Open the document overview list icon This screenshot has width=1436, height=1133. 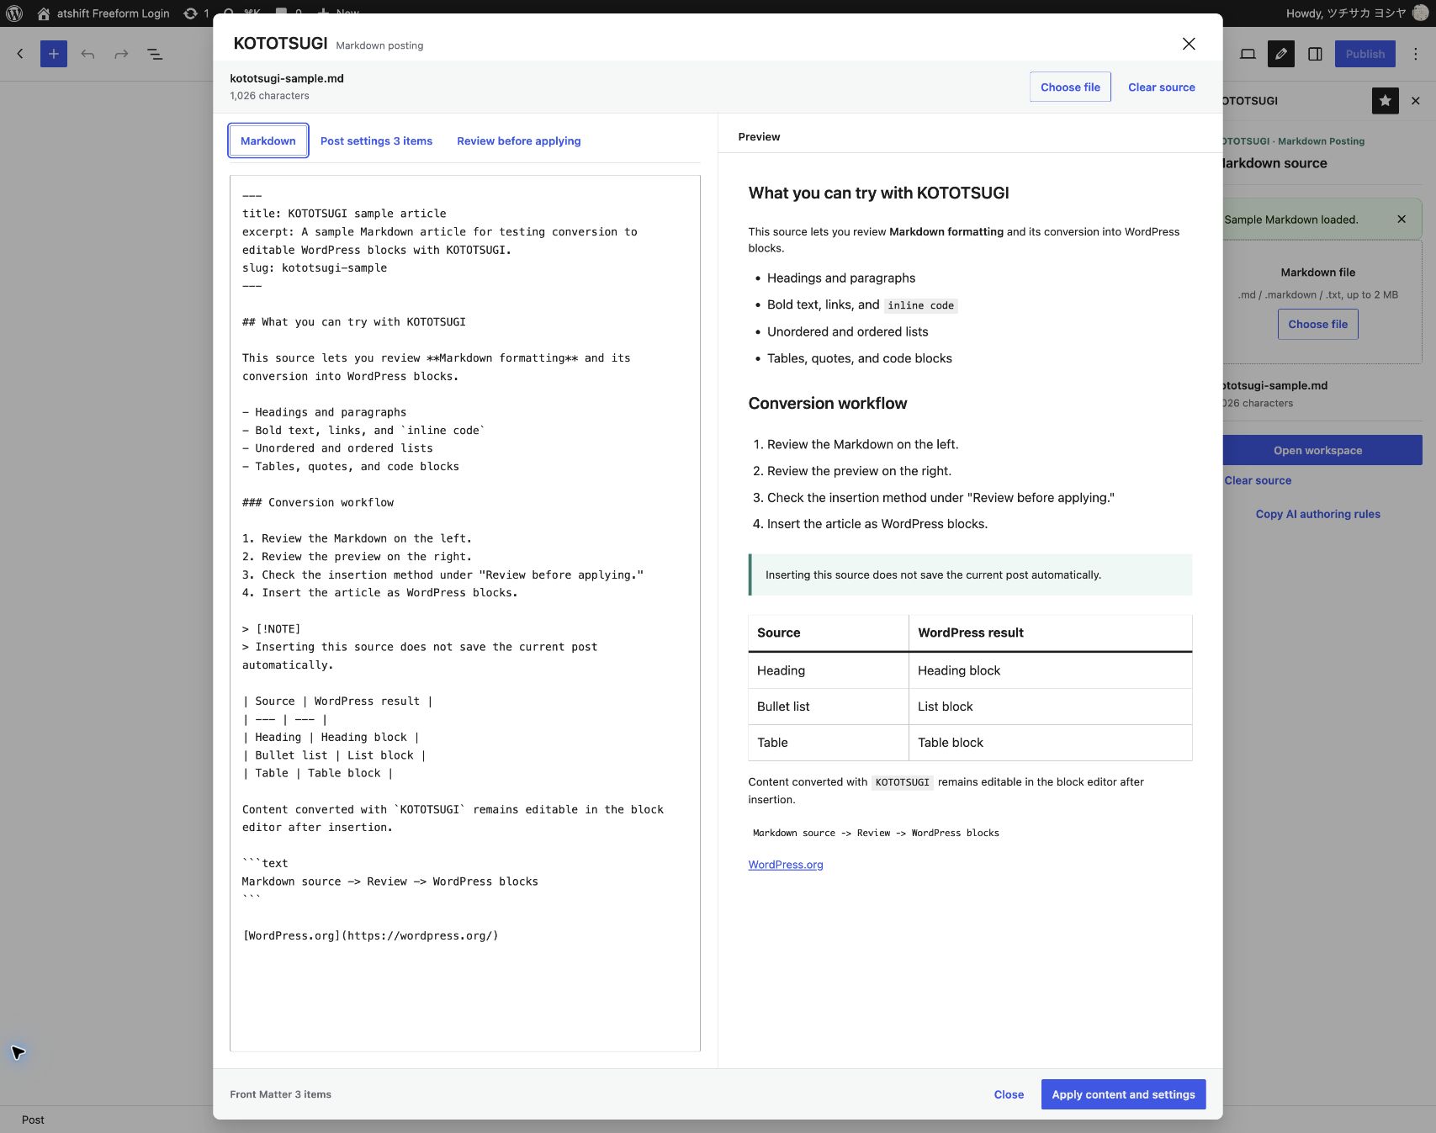tap(155, 54)
